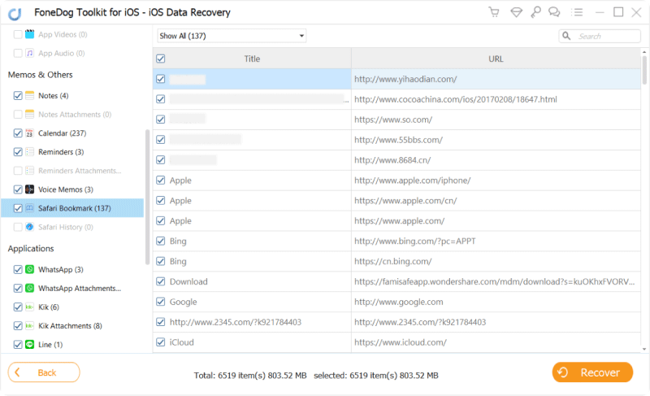Uncheck the iCloud bookmark row checkbox
This screenshot has width=650, height=396.
point(160,342)
